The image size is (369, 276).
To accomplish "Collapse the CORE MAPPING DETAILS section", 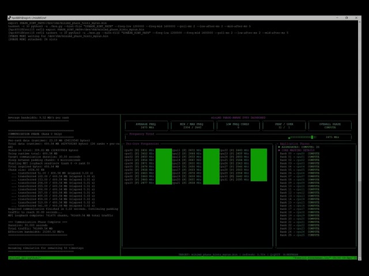I will tap(279, 150).
